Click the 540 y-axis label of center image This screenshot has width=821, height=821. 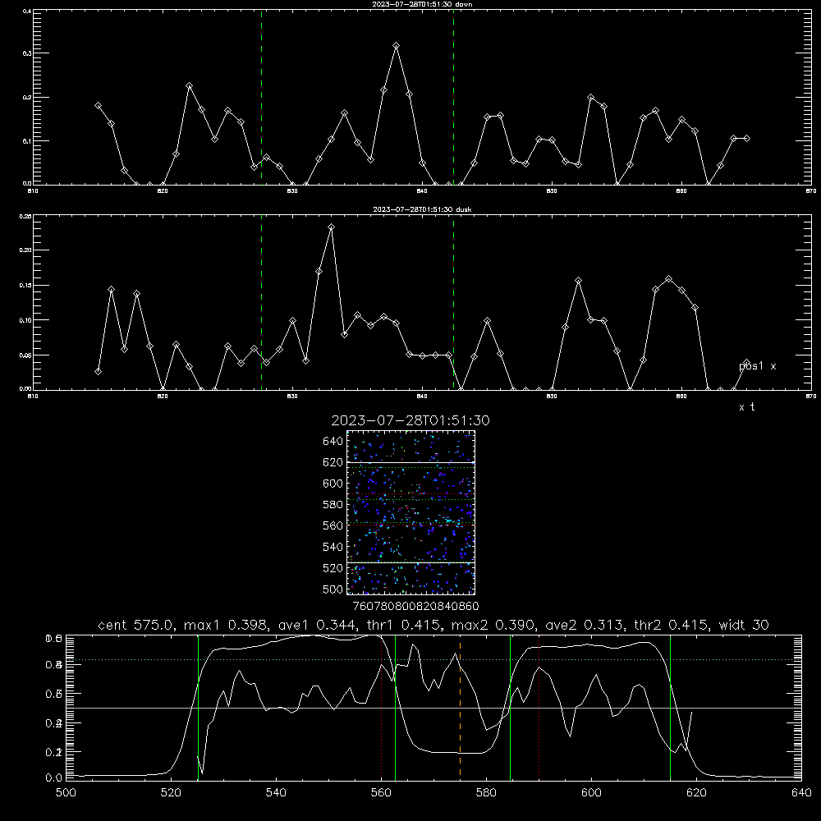[x=333, y=547]
